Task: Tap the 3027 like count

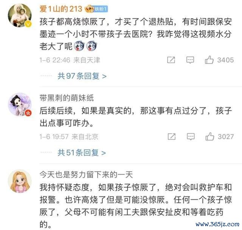Action: (x=226, y=137)
